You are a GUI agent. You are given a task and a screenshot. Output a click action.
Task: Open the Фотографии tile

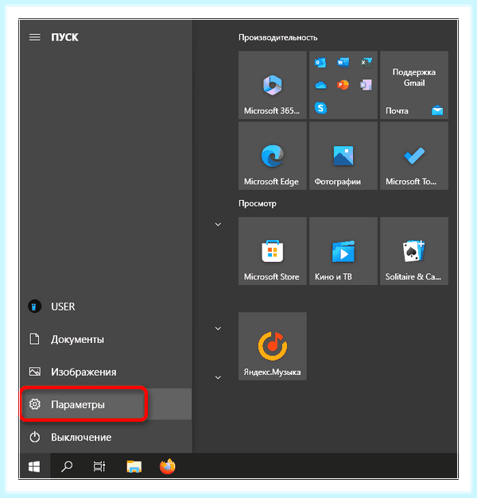(343, 156)
